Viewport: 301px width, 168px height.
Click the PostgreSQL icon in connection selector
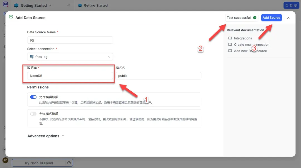pos(32,57)
